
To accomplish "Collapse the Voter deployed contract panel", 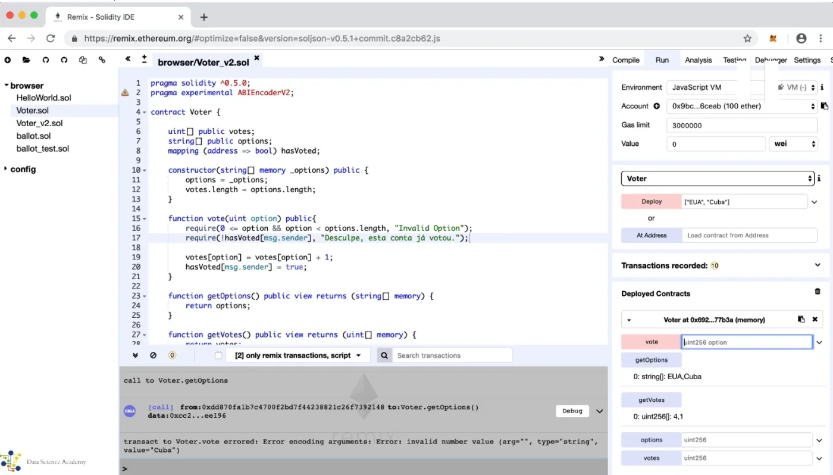I will tap(629, 320).
